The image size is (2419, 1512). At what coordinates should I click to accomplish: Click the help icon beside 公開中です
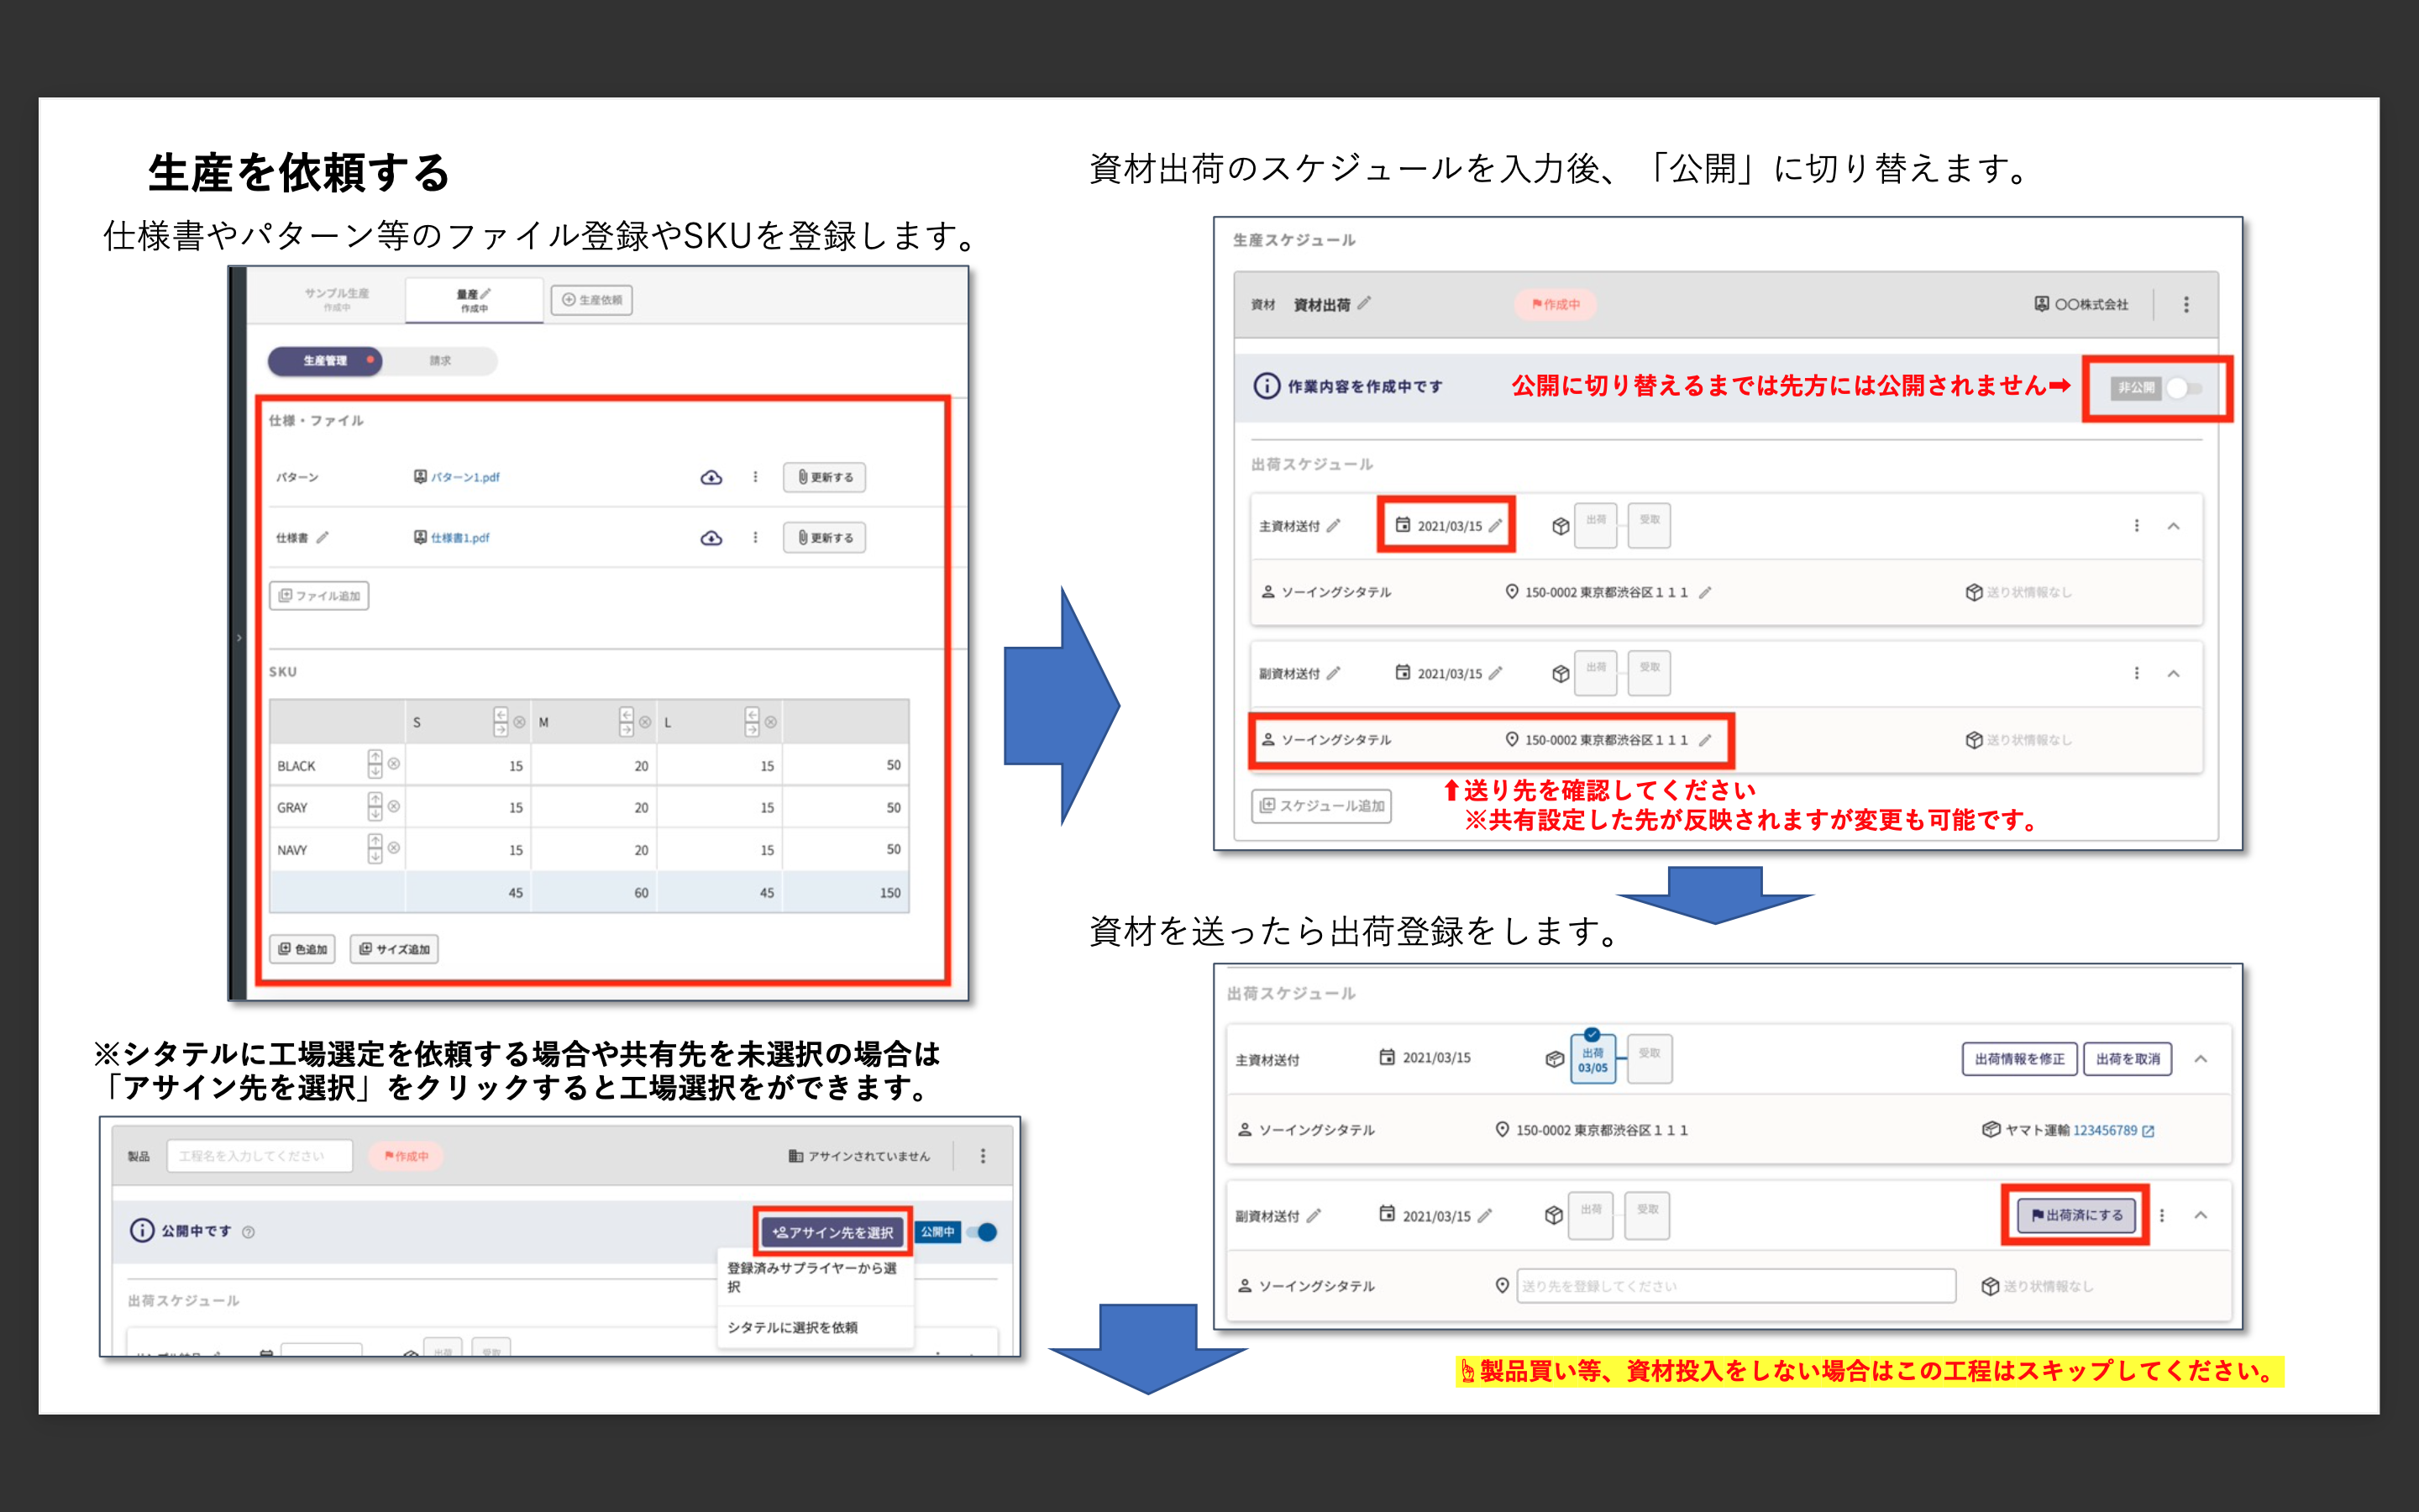tap(249, 1232)
